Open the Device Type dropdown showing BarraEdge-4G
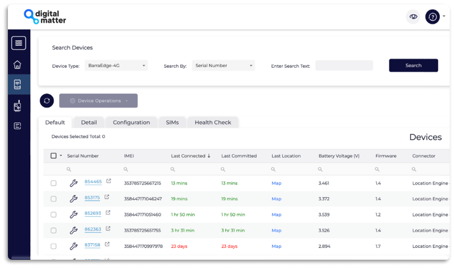Image resolution: width=454 pixels, height=268 pixels. (116, 66)
